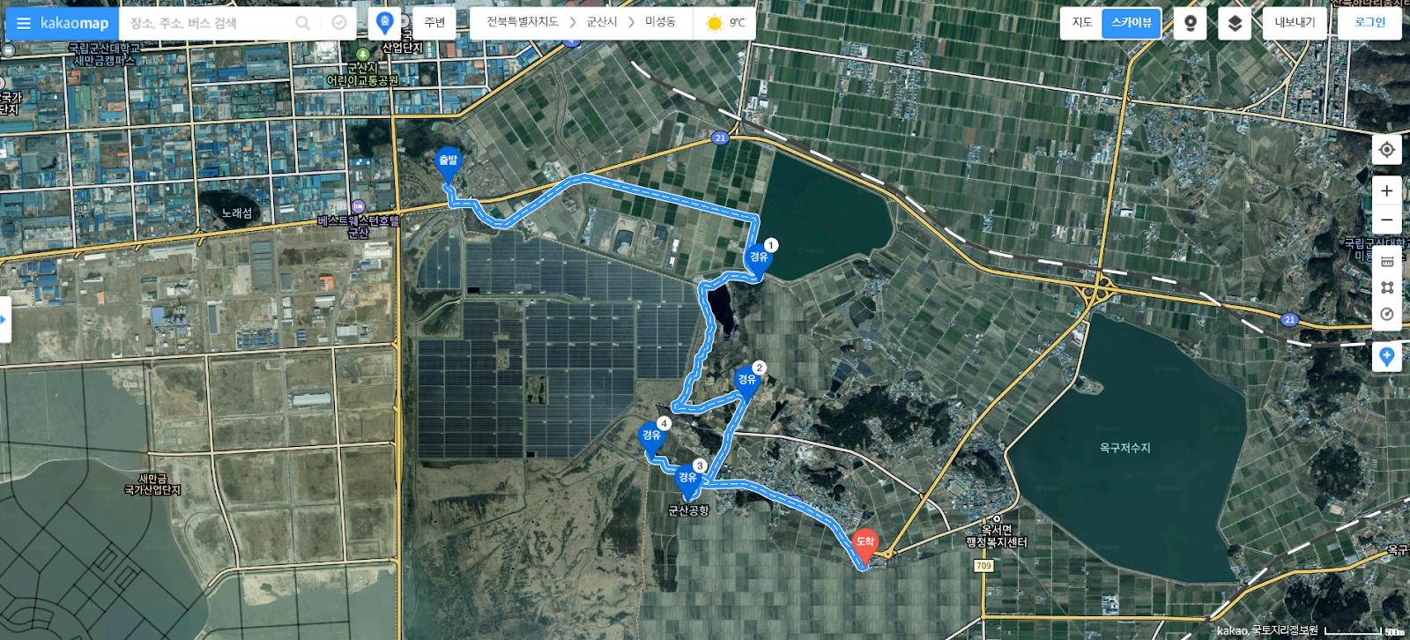Click the 내보내기 export button
The height and width of the screenshot is (640, 1410).
click(x=1295, y=23)
